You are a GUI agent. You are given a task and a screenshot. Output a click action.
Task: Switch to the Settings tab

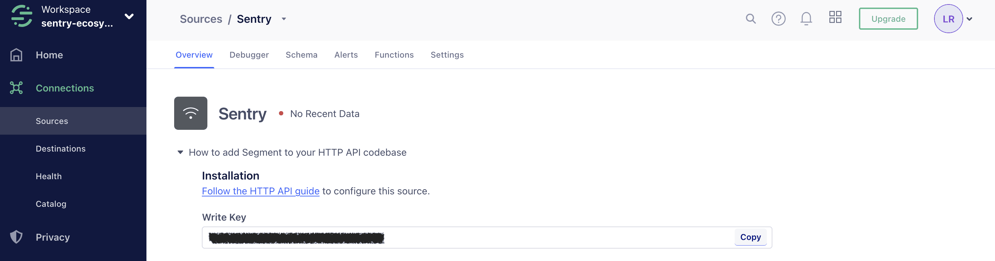[x=447, y=55]
